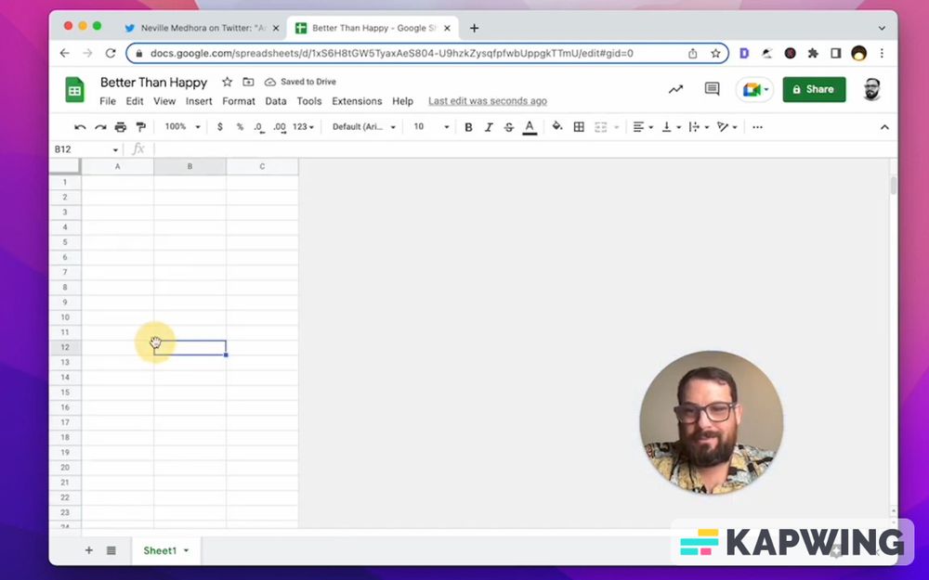Screen dimensions: 929x580
Task: Open the text color picker
Action: point(530,127)
